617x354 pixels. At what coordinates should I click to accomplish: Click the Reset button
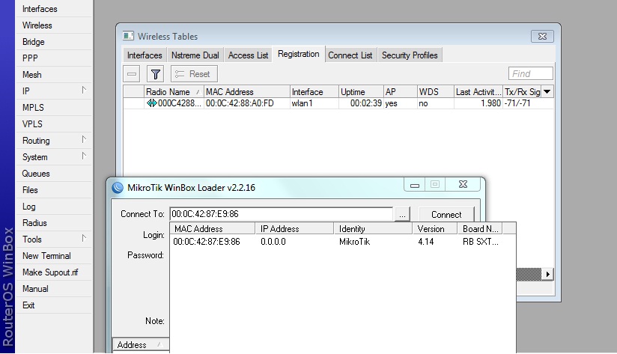point(194,74)
